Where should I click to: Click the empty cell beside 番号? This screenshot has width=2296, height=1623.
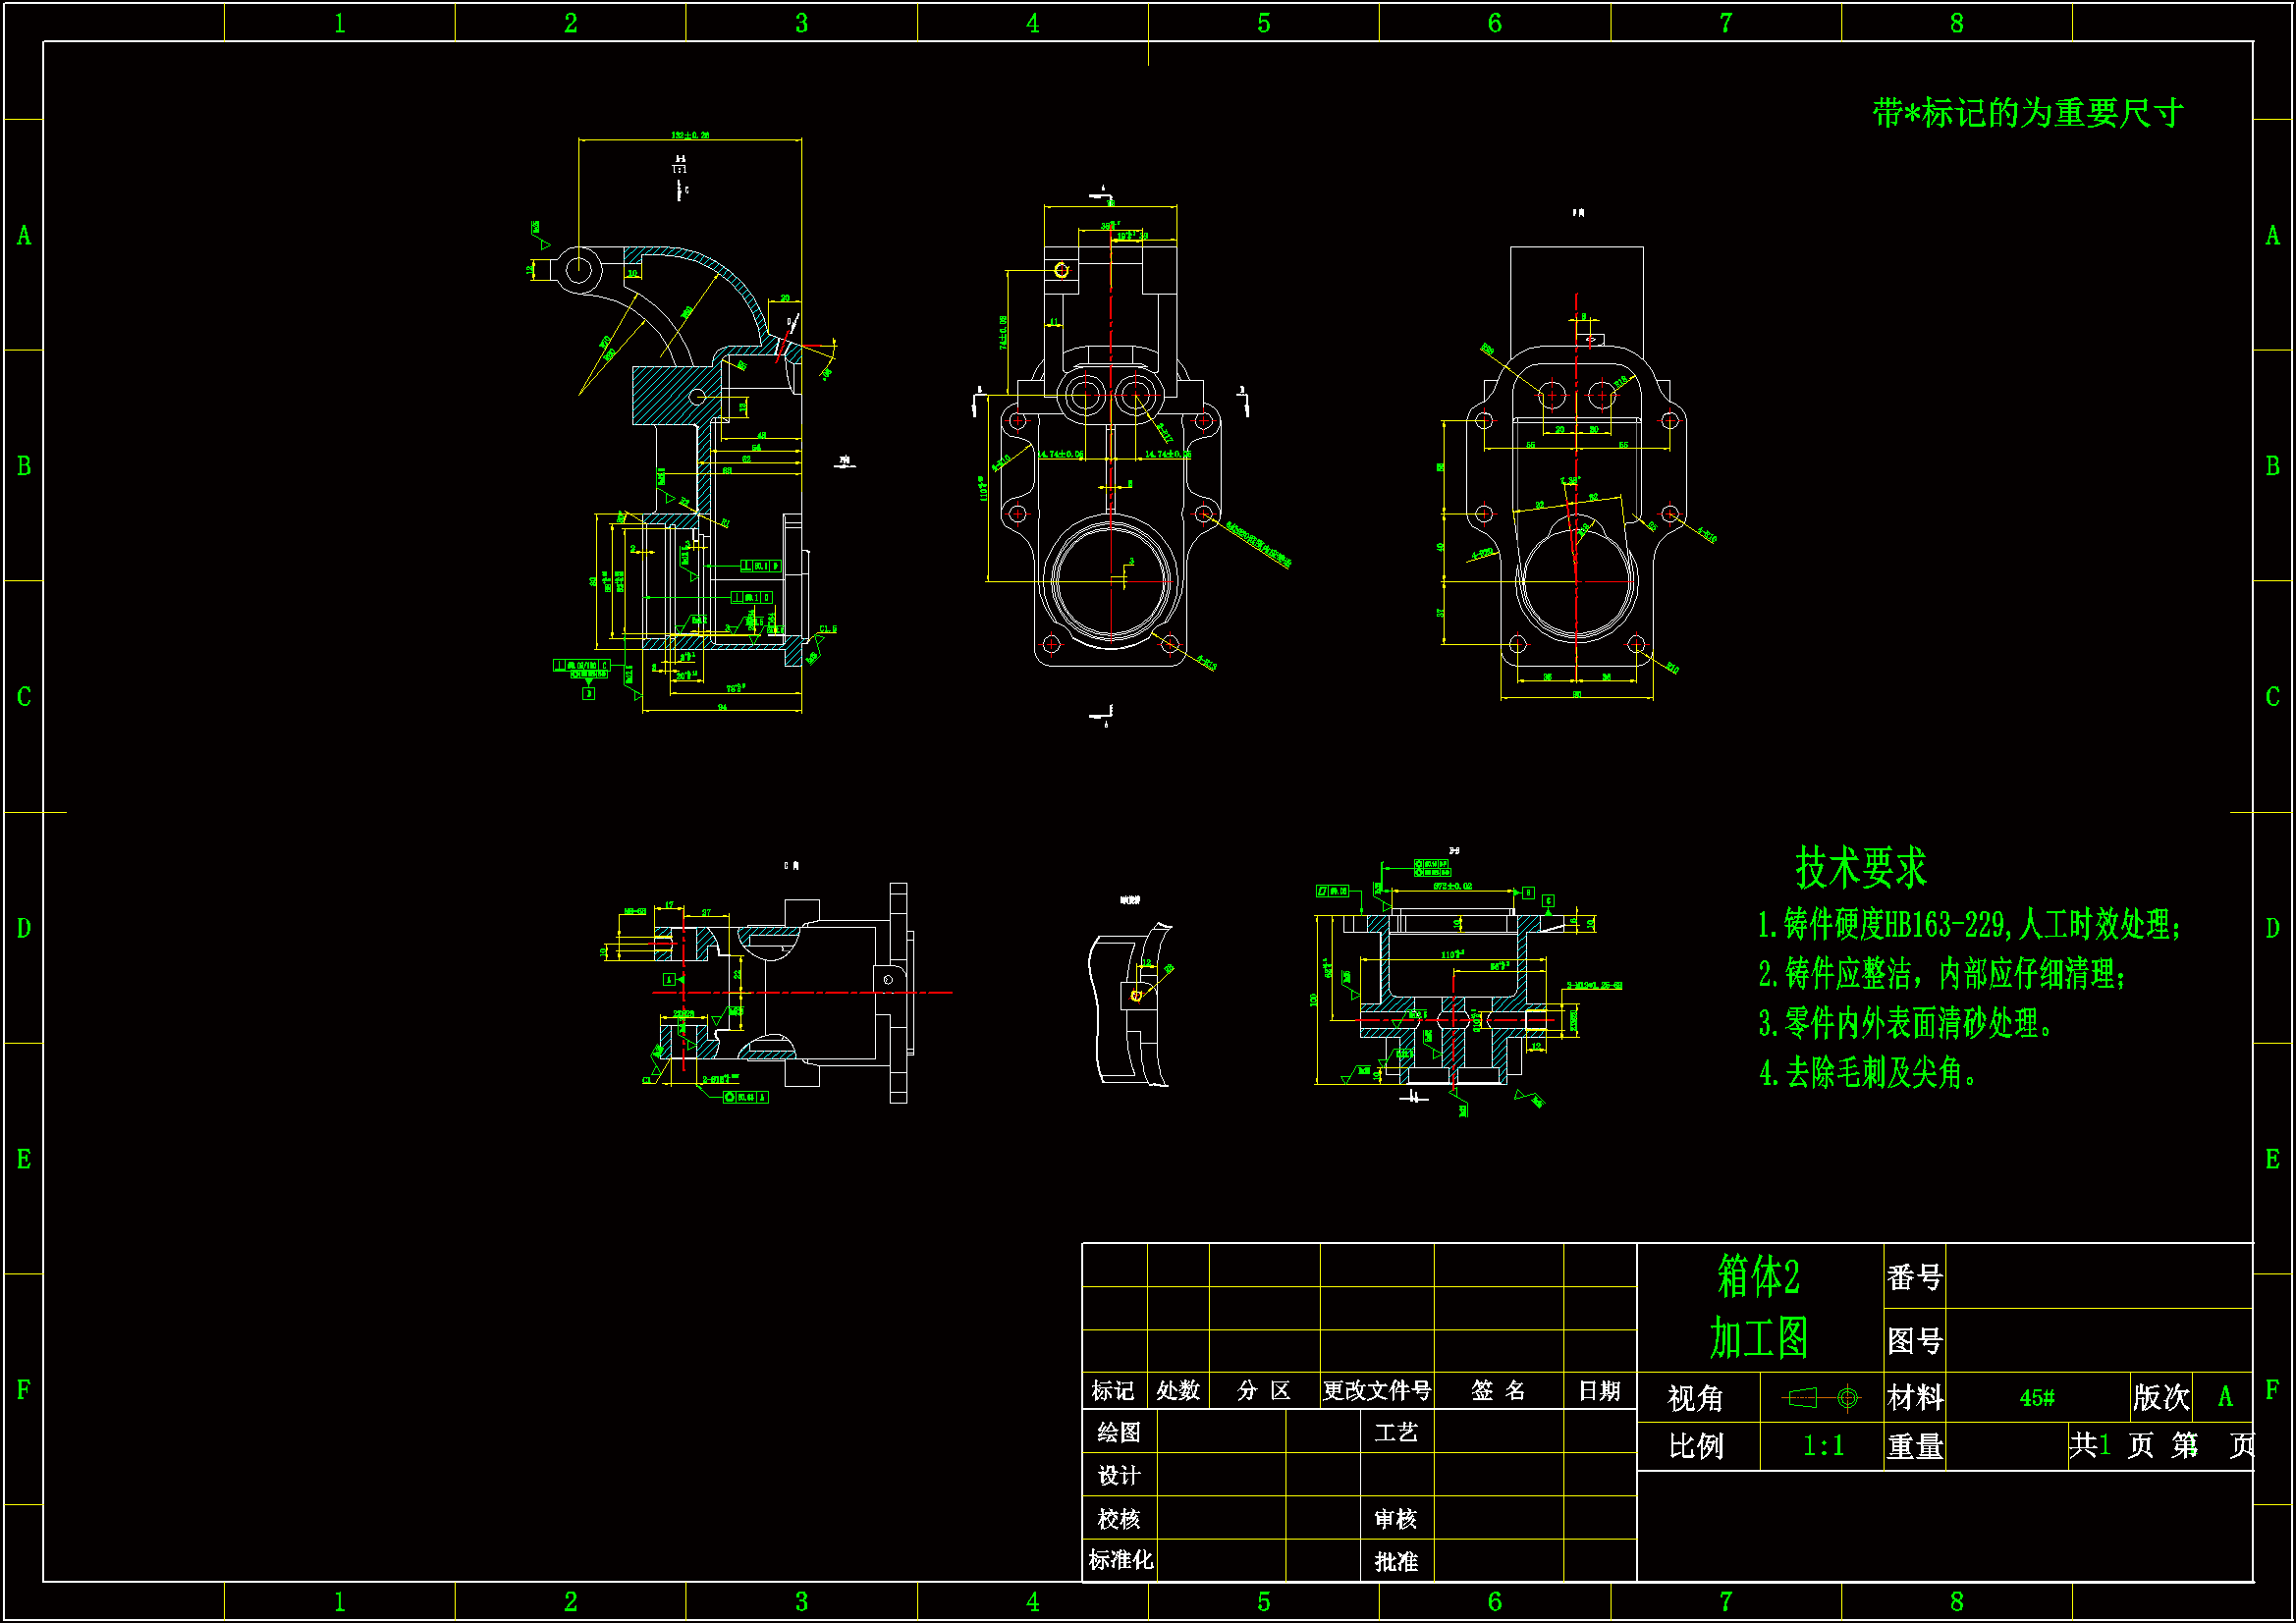tap(2098, 1277)
